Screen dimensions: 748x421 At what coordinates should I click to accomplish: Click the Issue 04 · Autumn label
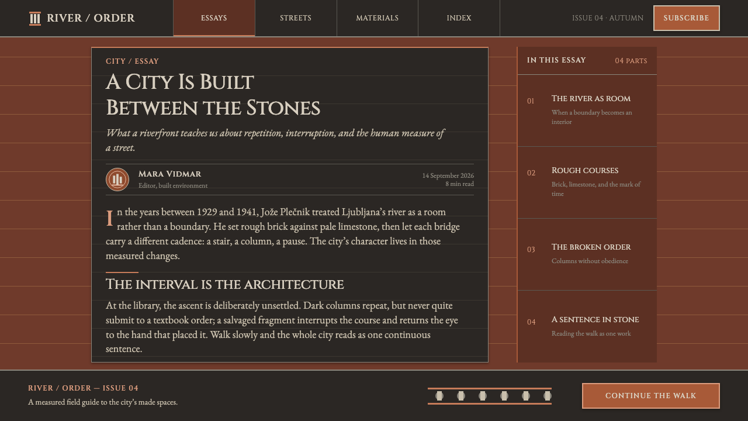pyautogui.click(x=608, y=18)
